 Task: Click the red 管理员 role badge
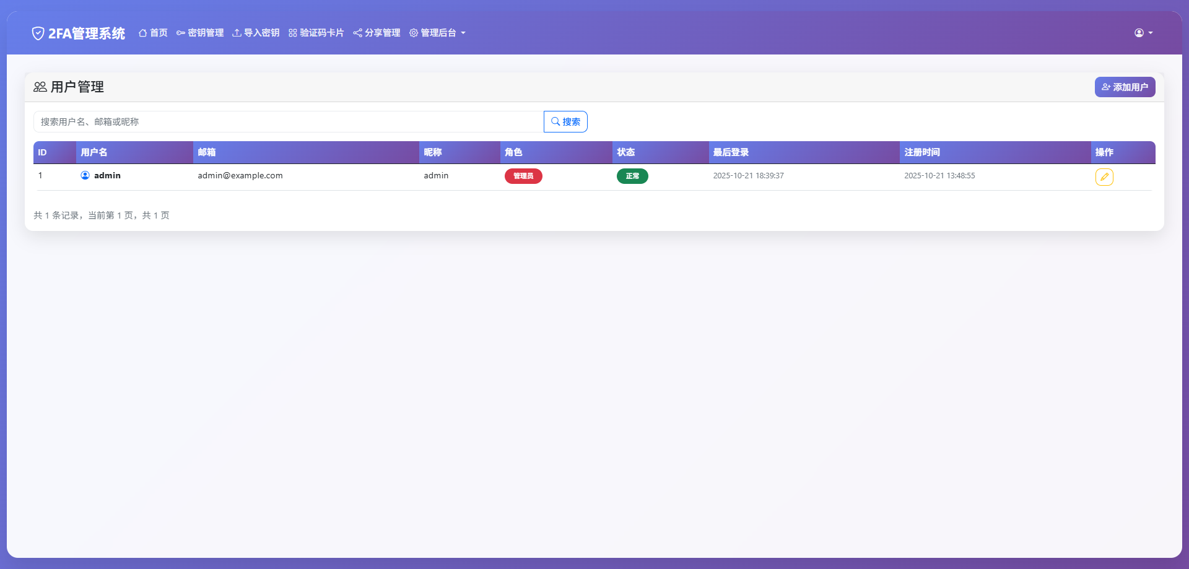click(x=523, y=176)
